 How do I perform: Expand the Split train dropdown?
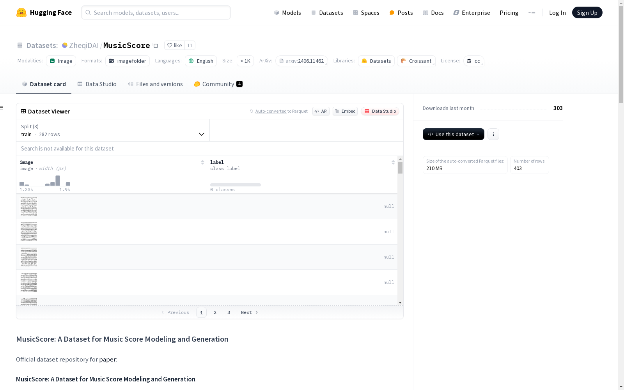click(113, 130)
